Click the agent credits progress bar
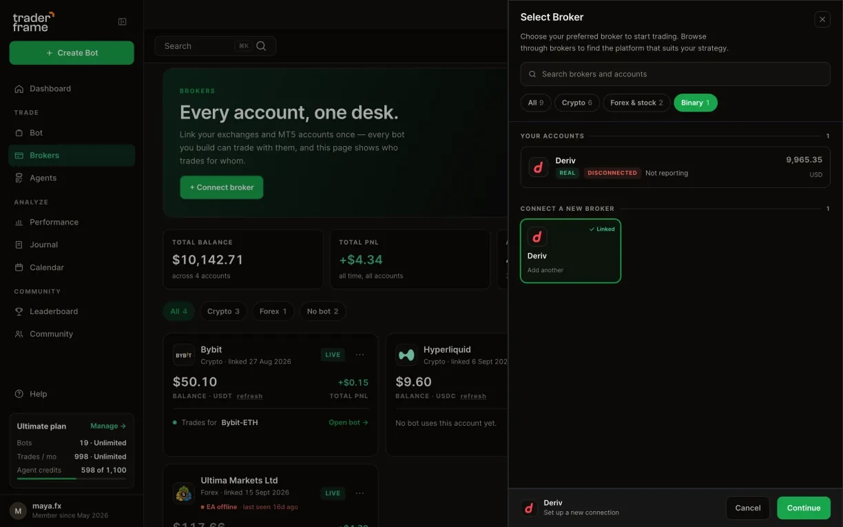The width and height of the screenshot is (843, 527). 72,478
